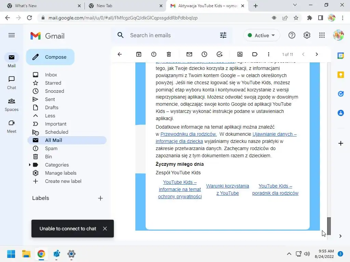Open File Explorer from the taskbar
The height and width of the screenshot is (262, 350).
[x=26, y=254]
